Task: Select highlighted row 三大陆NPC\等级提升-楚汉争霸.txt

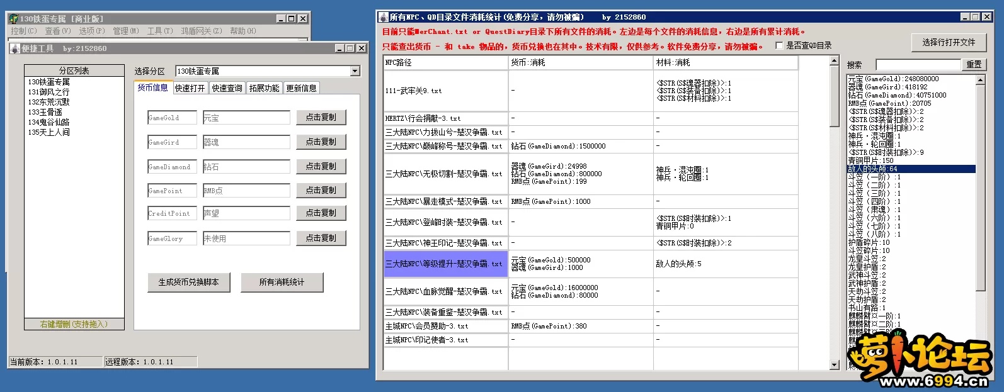Action: tap(591, 264)
